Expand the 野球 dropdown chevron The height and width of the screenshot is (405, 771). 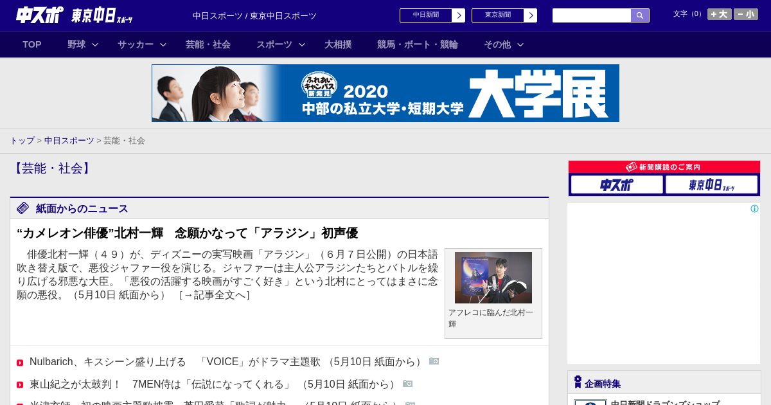(95, 44)
